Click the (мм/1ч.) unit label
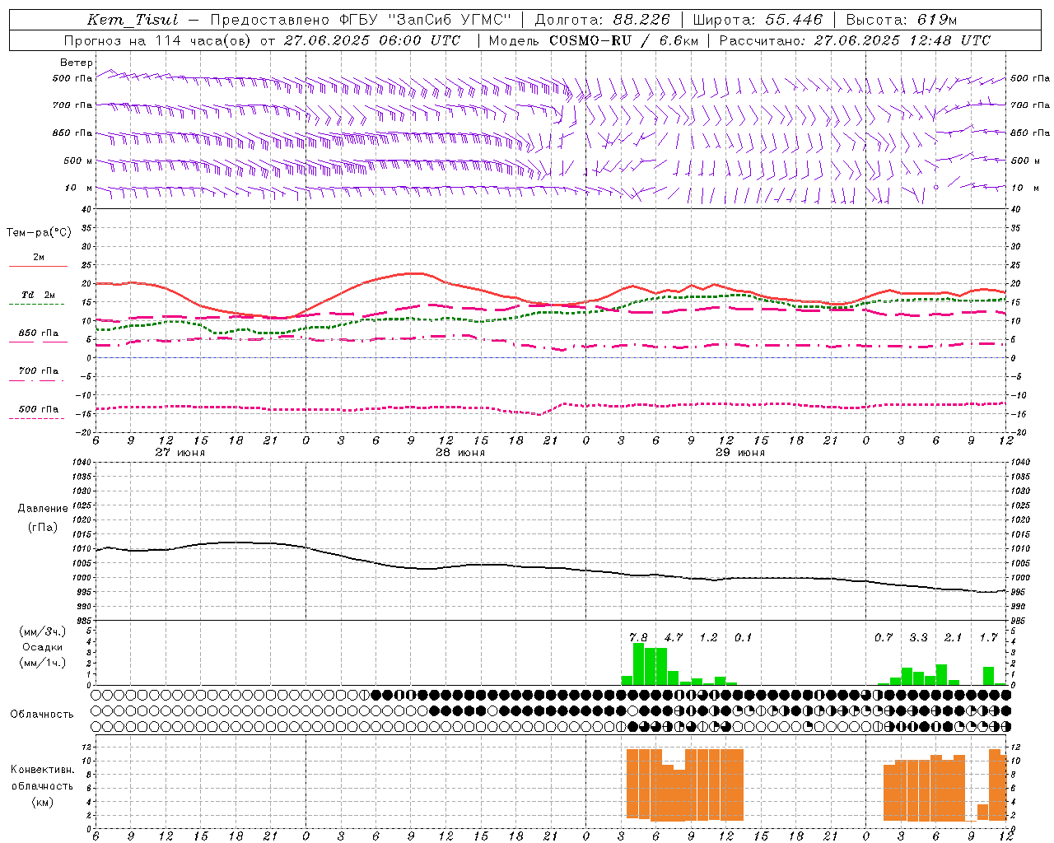1054x843 pixels. [43, 663]
